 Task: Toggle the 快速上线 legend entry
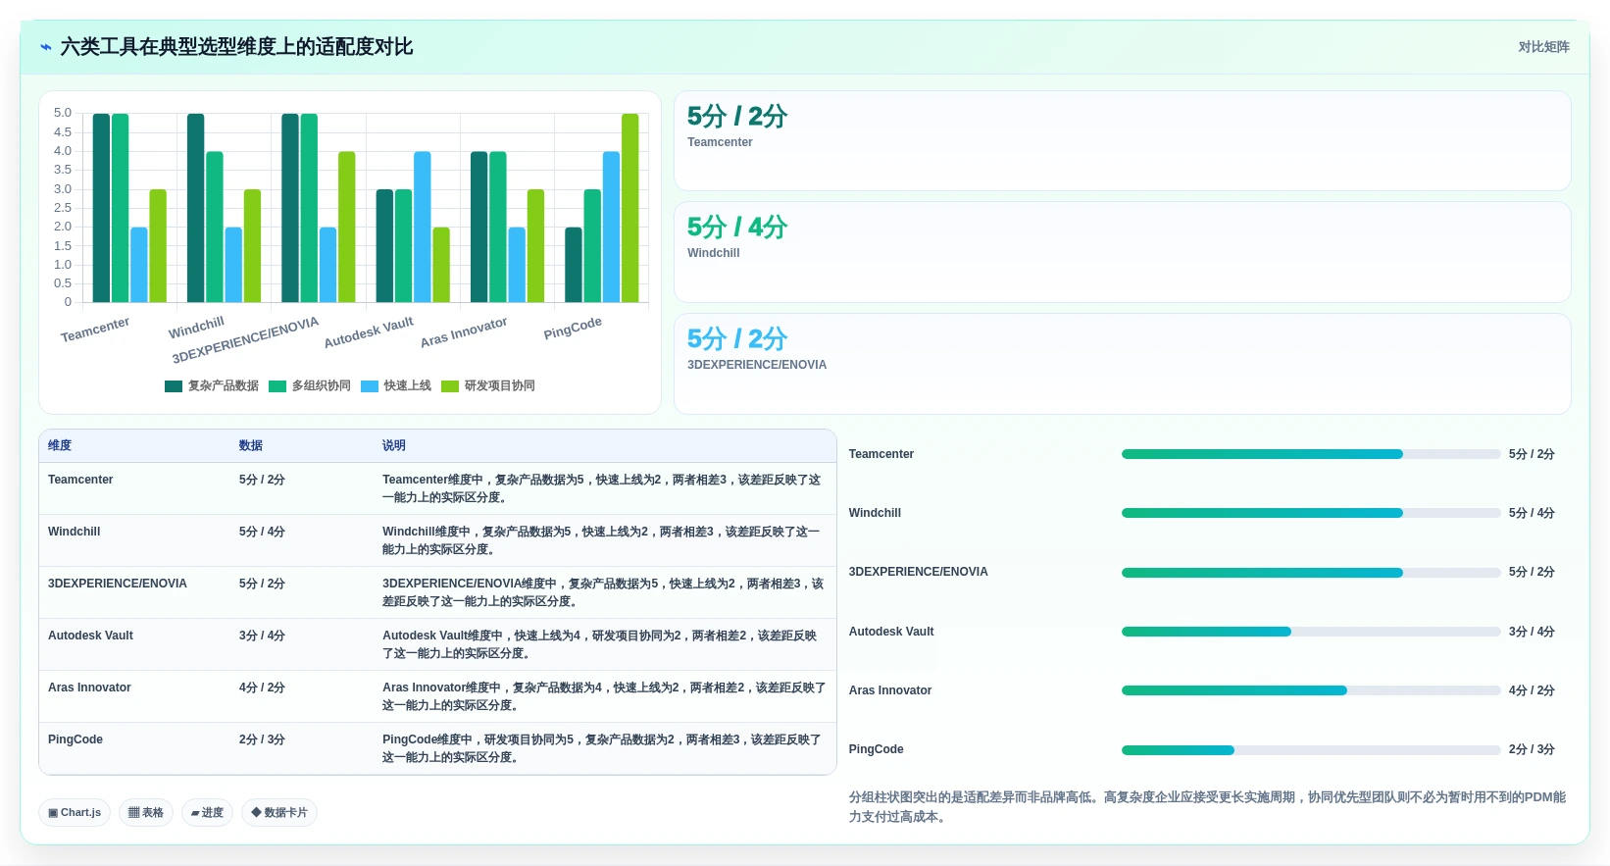396,386
